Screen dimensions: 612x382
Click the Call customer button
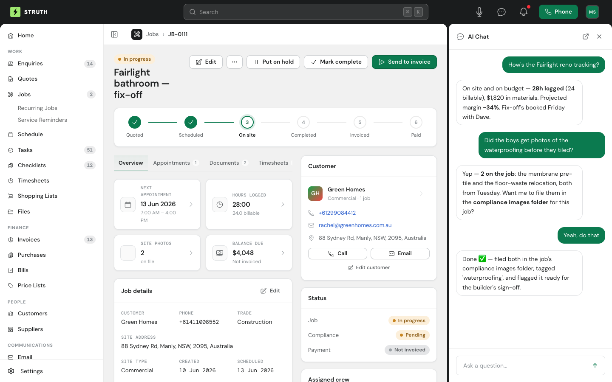(x=337, y=253)
